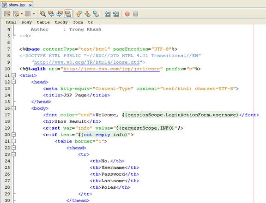Collapse the html fold on line 11
This screenshot has width=266, height=203.
[x=14, y=75]
